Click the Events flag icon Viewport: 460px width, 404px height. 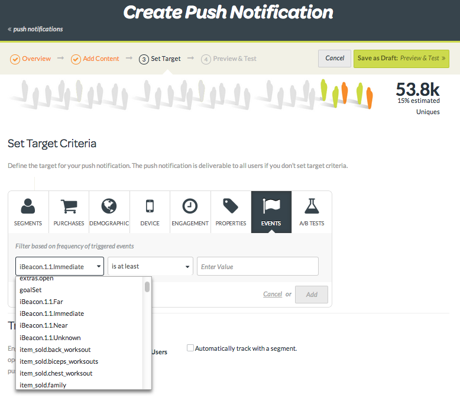271,206
